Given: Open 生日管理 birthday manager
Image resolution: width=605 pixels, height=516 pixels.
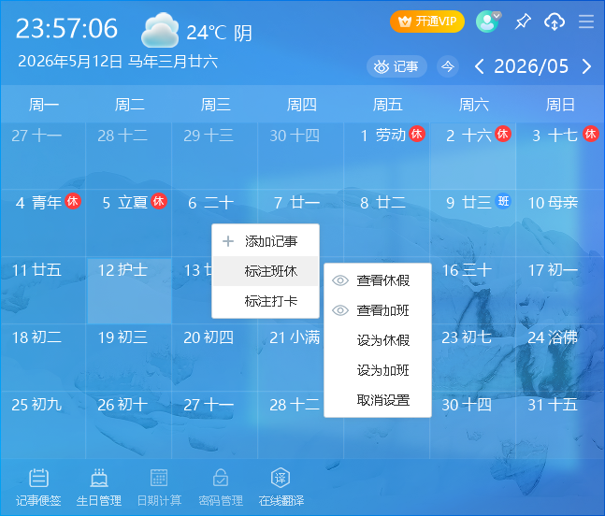Looking at the screenshot, I should click(99, 487).
